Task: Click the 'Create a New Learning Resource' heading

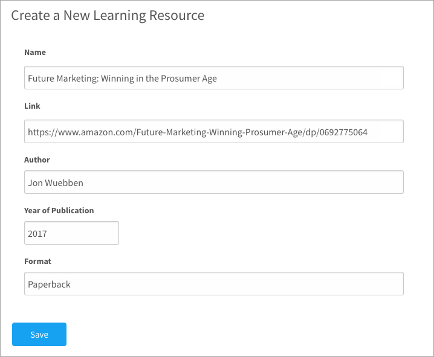Action: 108,16
